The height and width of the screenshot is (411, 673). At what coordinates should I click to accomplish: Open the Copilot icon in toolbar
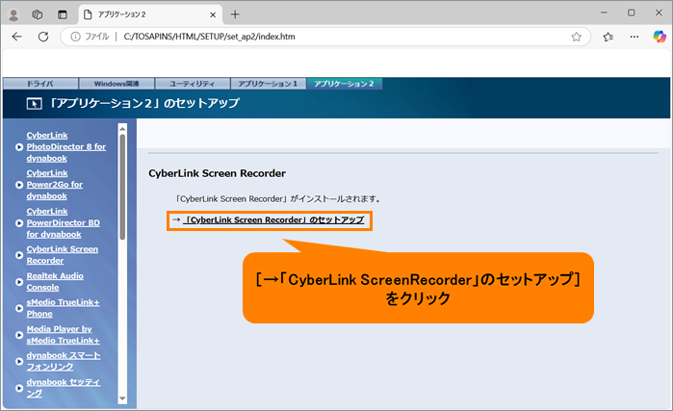pyautogui.click(x=660, y=37)
